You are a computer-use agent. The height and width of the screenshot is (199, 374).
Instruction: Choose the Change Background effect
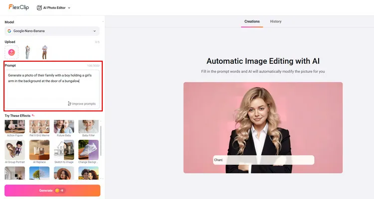pyautogui.click(x=88, y=152)
